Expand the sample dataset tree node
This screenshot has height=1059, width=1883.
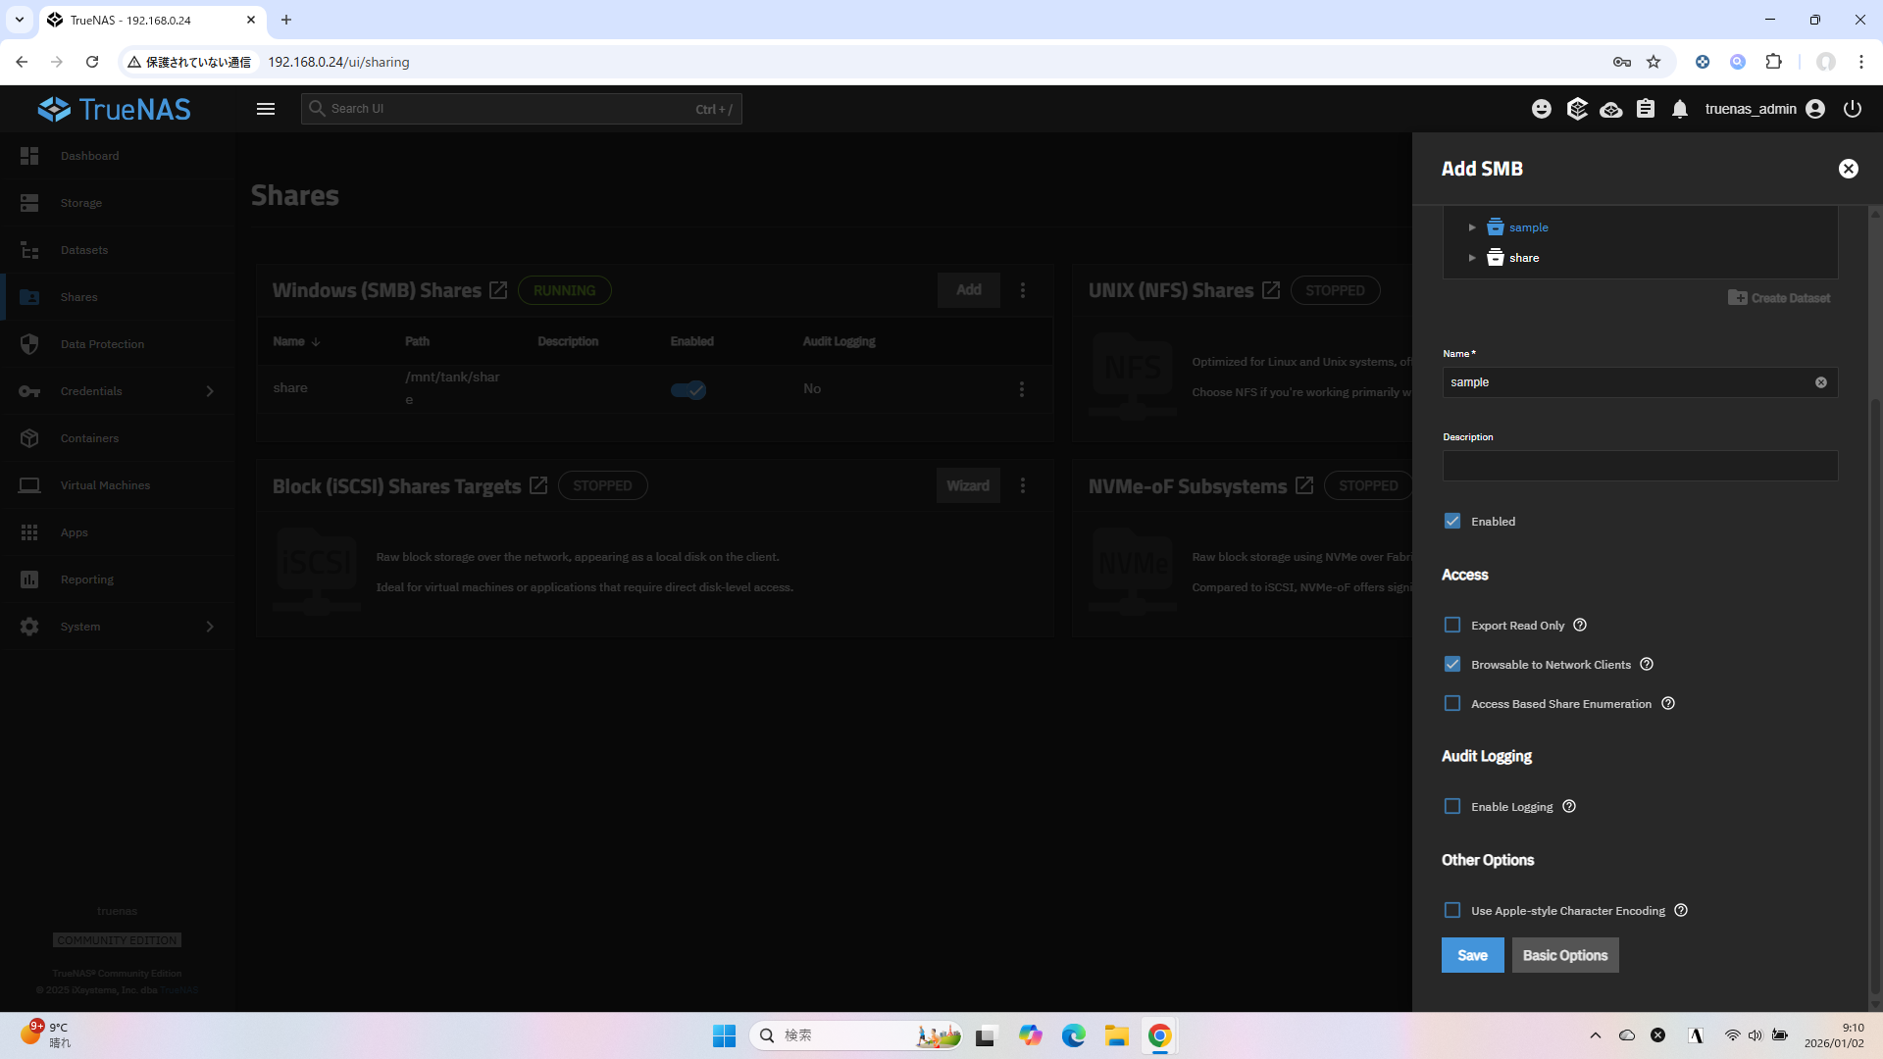[x=1472, y=227]
